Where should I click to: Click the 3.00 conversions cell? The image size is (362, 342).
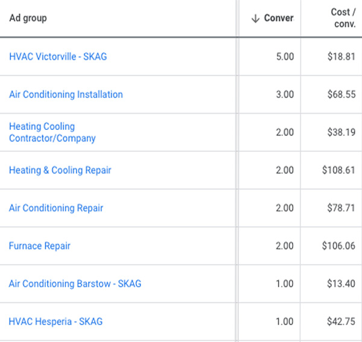tap(284, 94)
